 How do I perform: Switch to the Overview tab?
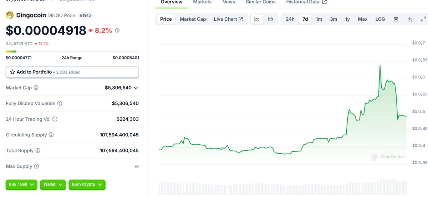click(172, 2)
